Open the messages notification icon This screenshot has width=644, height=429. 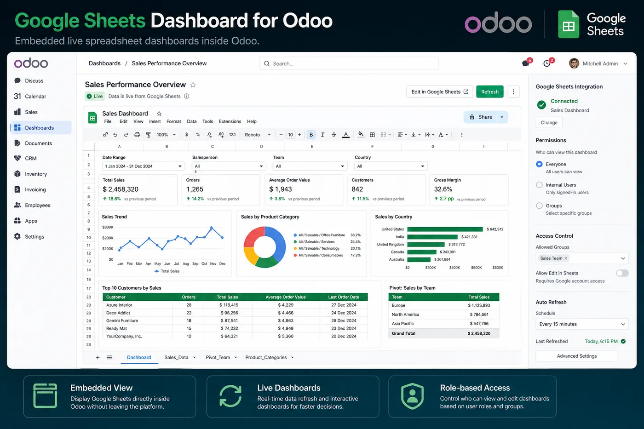pyautogui.click(x=526, y=63)
